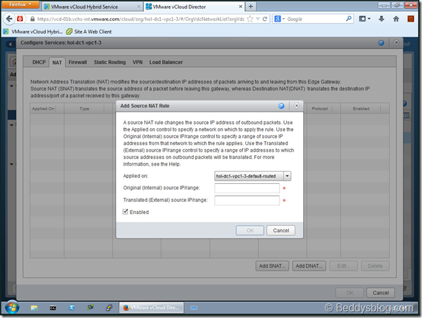This screenshot has height=318, width=422.
Task: Toggle the Enabled checkbox
Action: pos(125,212)
